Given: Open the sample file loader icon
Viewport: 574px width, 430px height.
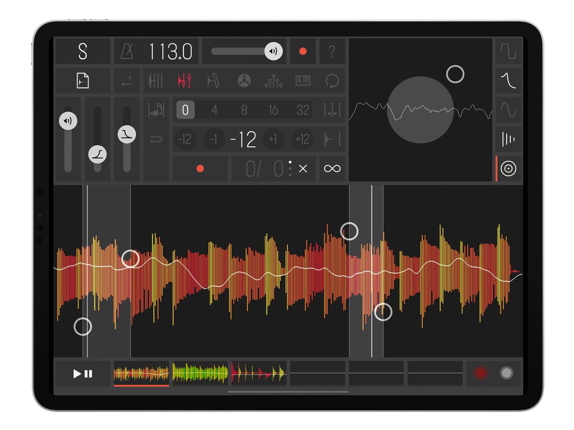Looking at the screenshot, I should [x=83, y=81].
